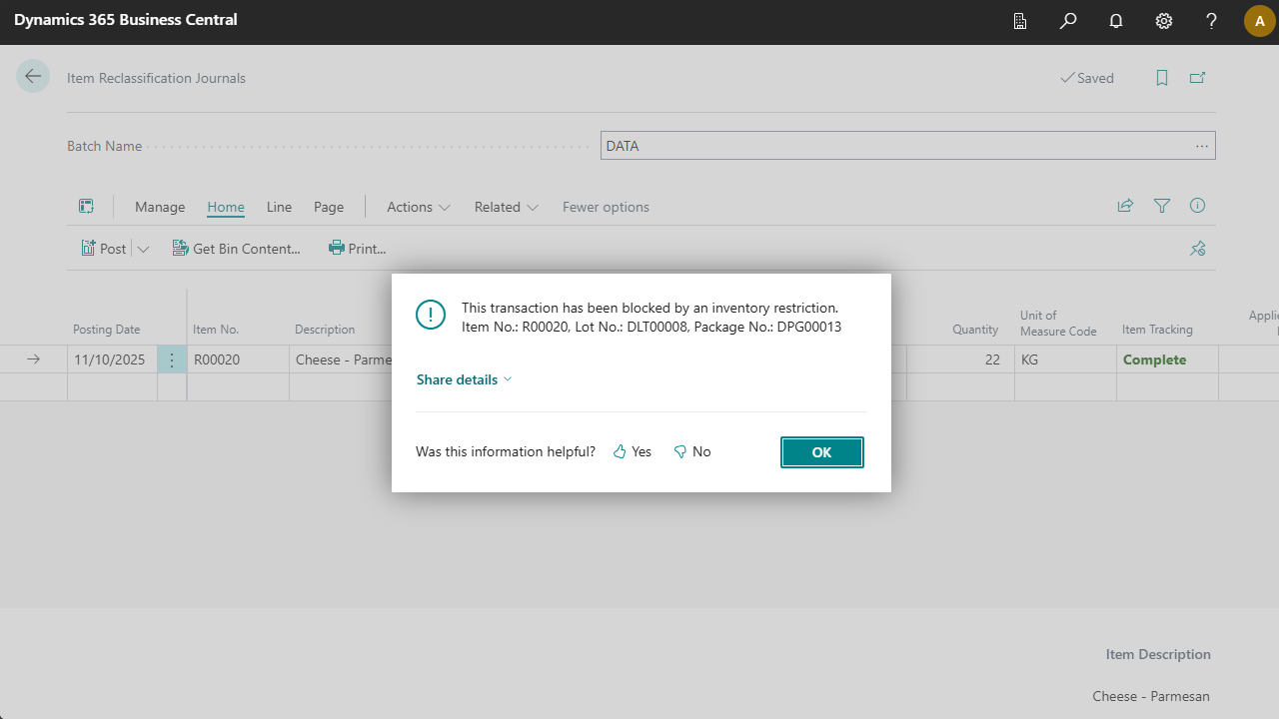Open page in new window icon
The width and height of the screenshot is (1279, 719).
click(x=1197, y=78)
